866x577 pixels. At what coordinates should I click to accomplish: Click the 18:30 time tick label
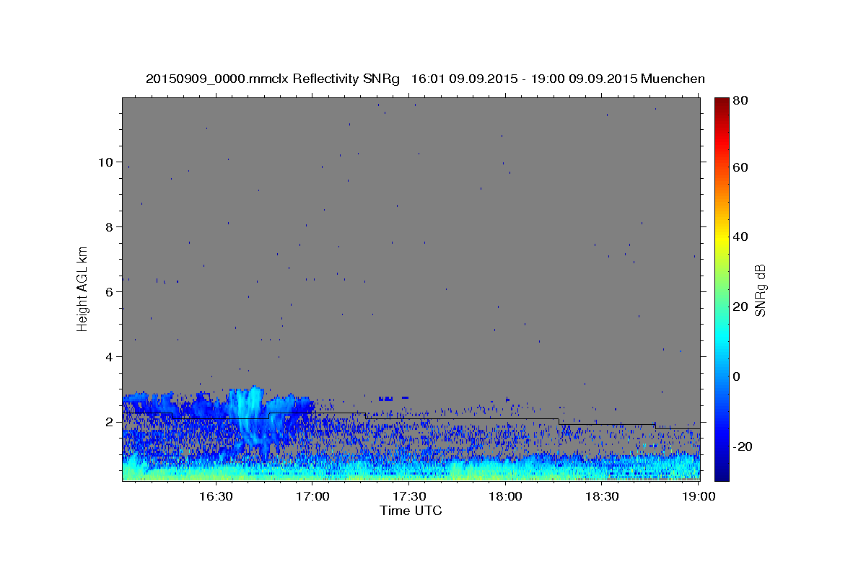pos(603,497)
